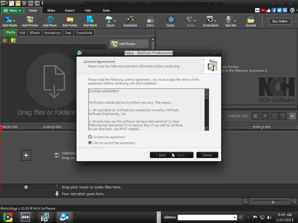Expand the toolbar overflow chevron beside Buy Online
The height and width of the screenshot is (223, 298).
[x=295, y=21]
